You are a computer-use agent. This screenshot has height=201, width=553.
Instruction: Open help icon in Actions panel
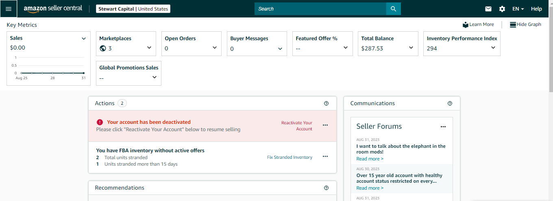point(326,104)
